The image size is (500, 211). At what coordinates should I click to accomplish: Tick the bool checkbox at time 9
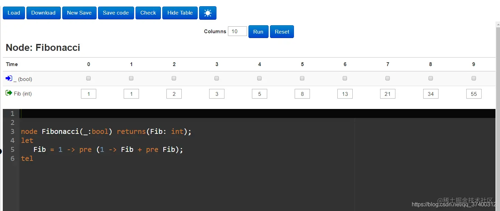pos(474,79)
